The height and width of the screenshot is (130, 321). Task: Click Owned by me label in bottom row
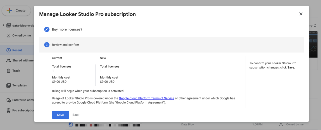tap(295, 124)
